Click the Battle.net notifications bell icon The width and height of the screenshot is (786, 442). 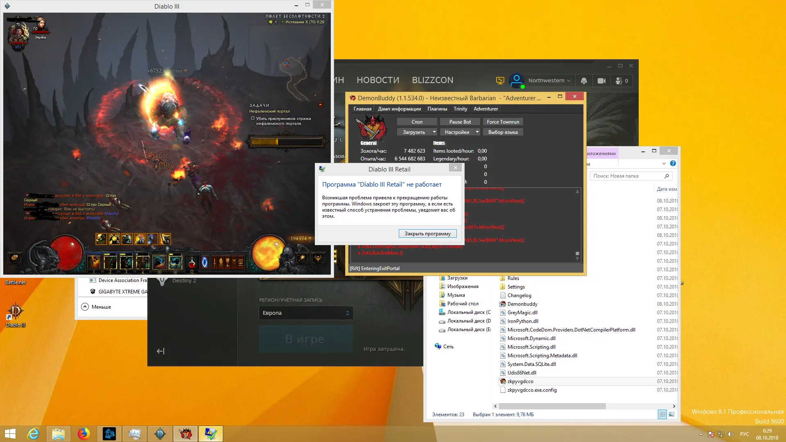[584, 81]
